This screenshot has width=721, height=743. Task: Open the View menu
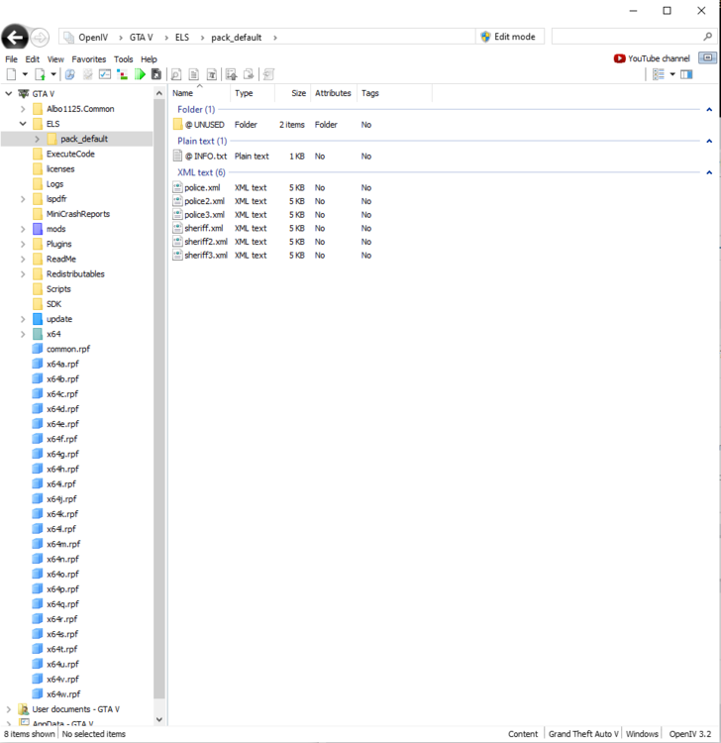tap(55, 59)
